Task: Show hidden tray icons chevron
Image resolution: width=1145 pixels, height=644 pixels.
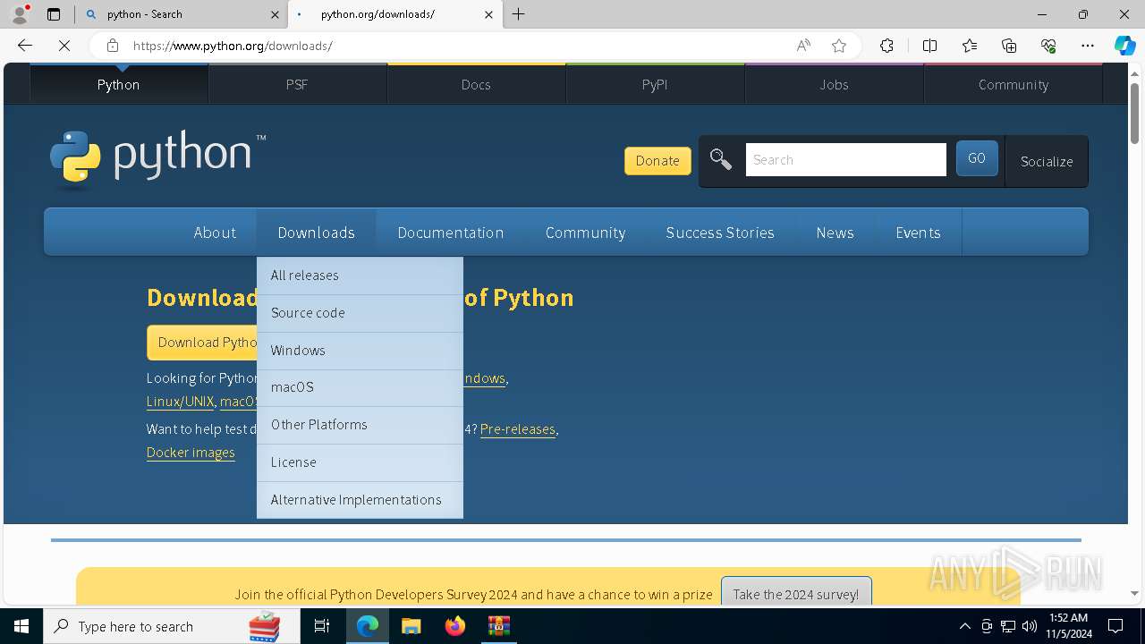Action: pyautogui.click(x=964, y=626)
